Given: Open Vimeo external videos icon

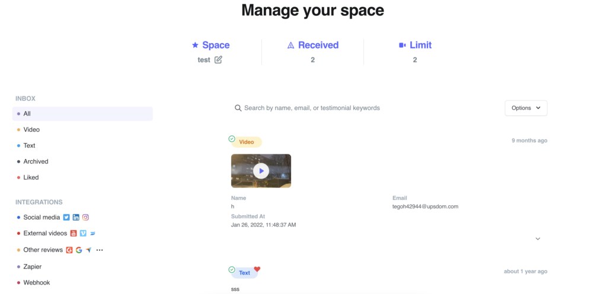Looking at the screenshot, I should 83,233.
